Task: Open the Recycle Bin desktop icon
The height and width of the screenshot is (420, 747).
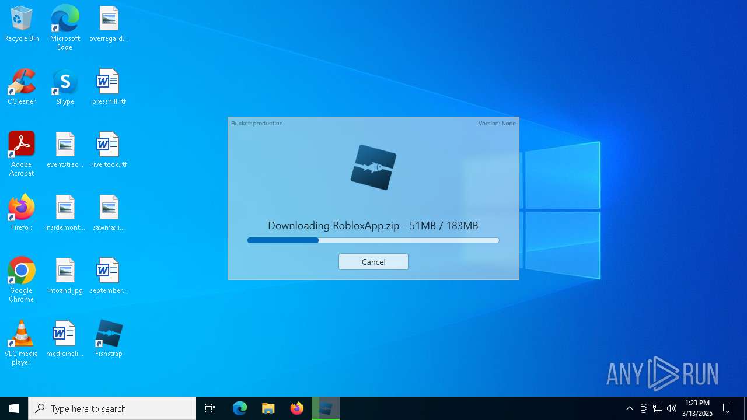Action: tap(22, 24)
